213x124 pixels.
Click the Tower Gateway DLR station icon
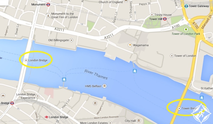tap(186, 6)
